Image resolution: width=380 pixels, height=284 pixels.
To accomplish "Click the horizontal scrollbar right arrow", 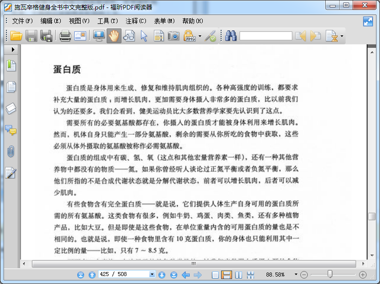I will (363, 264).
